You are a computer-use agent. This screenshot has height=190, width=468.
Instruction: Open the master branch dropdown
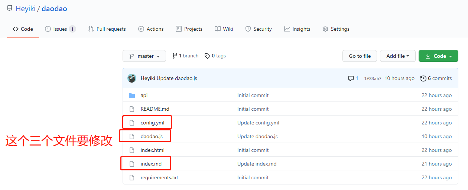tap(144, 56)
